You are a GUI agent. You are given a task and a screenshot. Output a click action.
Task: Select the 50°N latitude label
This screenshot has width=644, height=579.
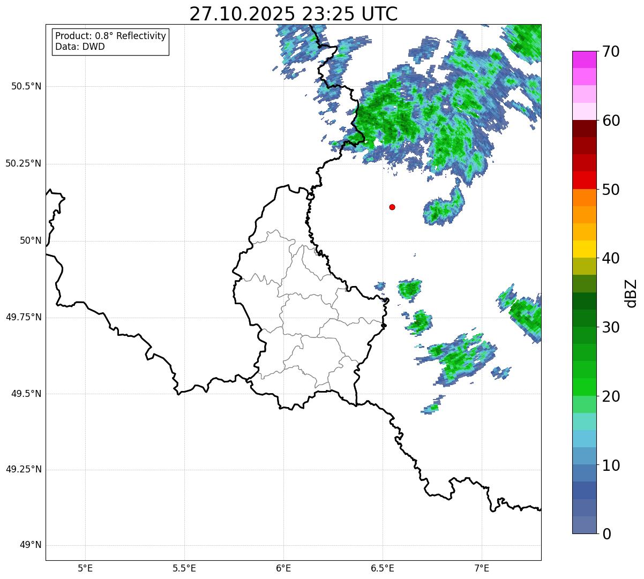click(31, 240)
